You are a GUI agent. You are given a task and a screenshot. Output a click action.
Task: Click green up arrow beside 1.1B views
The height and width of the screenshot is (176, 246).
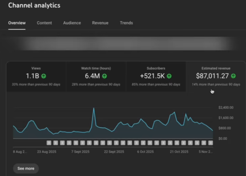pos(44,76)
